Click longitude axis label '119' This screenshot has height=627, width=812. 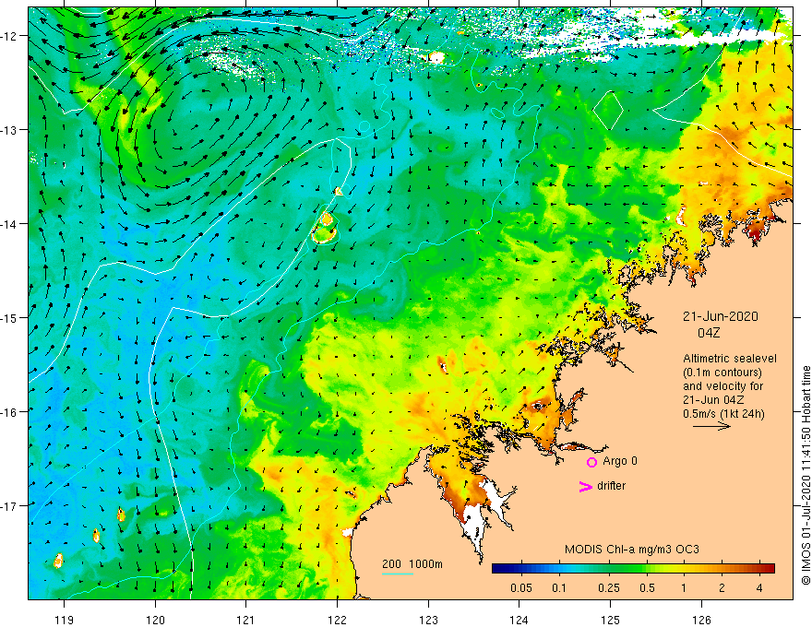tap(64, 620)
